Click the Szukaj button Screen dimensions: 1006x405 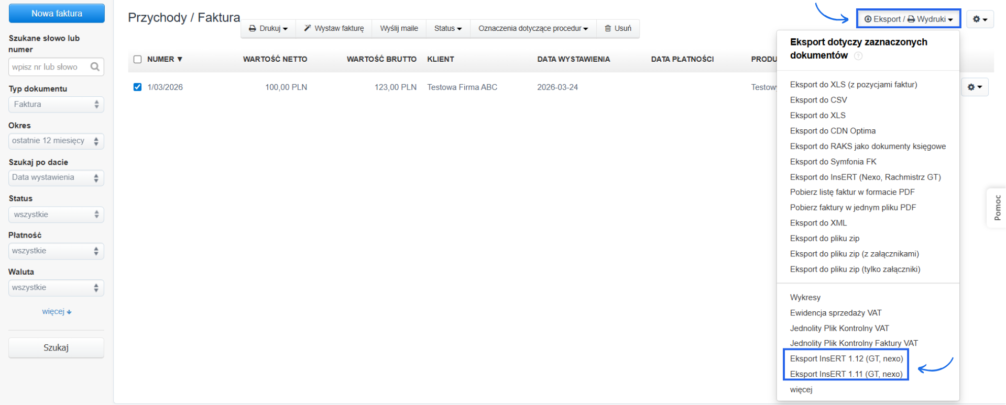click(56, 348)
